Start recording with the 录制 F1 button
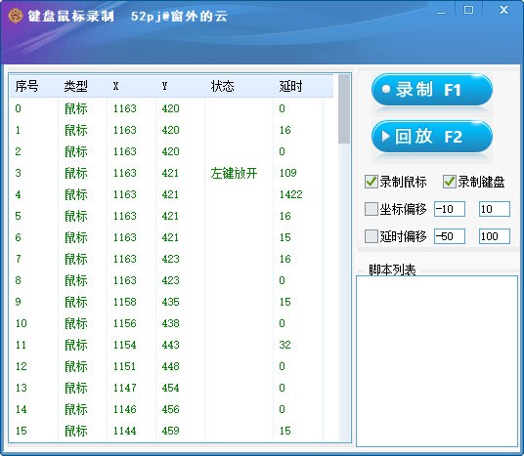 432,90
